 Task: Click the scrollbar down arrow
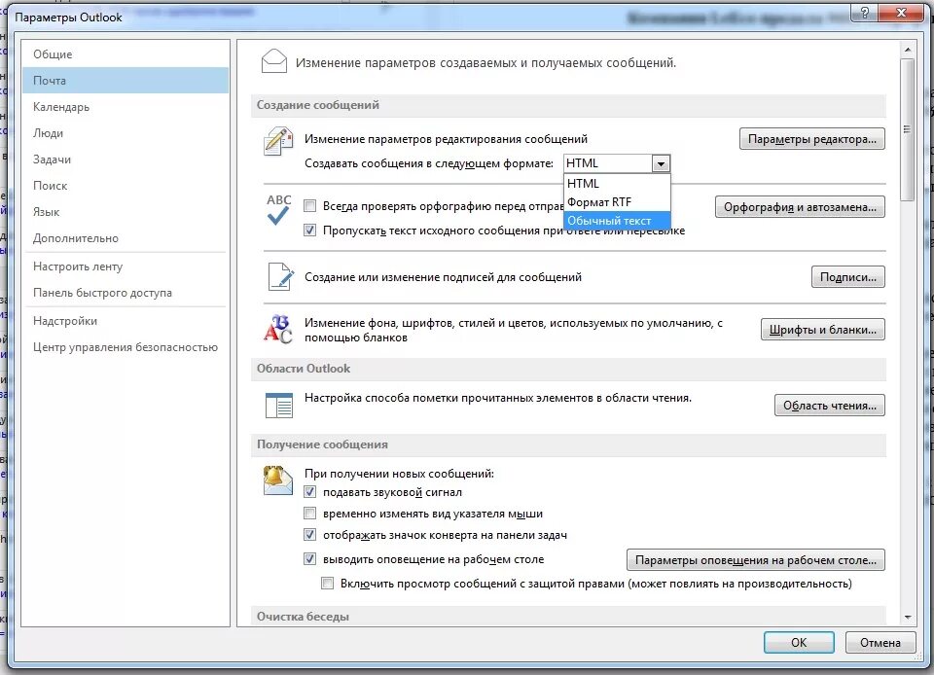pyautogui.click(x=907, y=618)
